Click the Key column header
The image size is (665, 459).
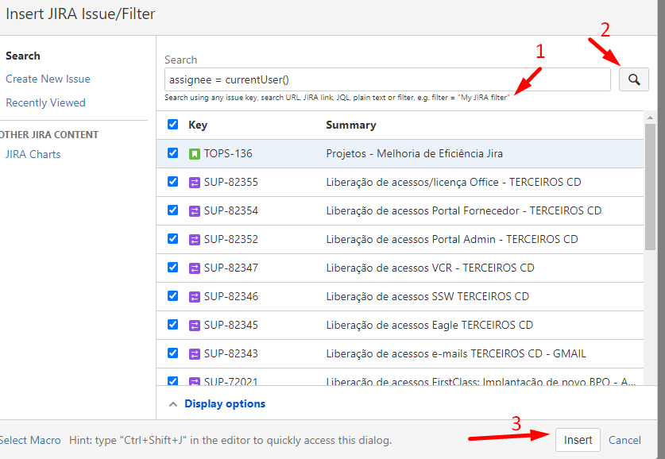click(198, 125)
